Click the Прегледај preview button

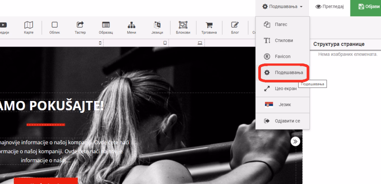(330, 7)
